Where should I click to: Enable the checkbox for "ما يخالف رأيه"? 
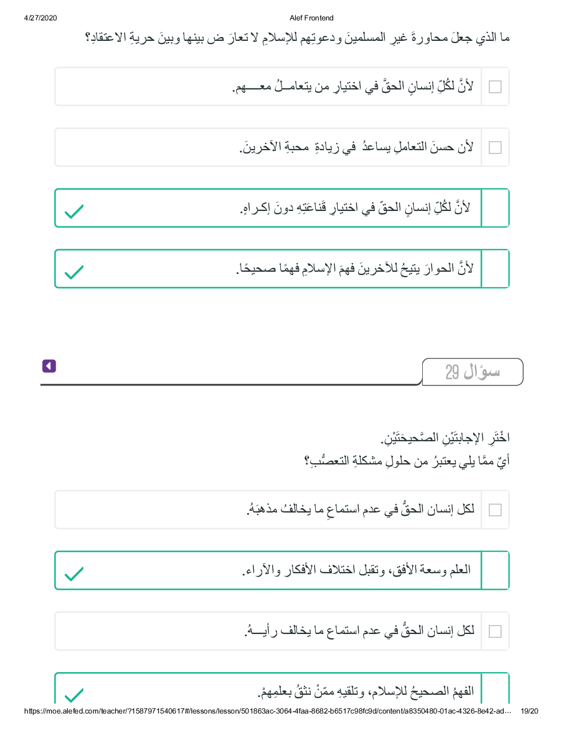[x=495, y=631]
